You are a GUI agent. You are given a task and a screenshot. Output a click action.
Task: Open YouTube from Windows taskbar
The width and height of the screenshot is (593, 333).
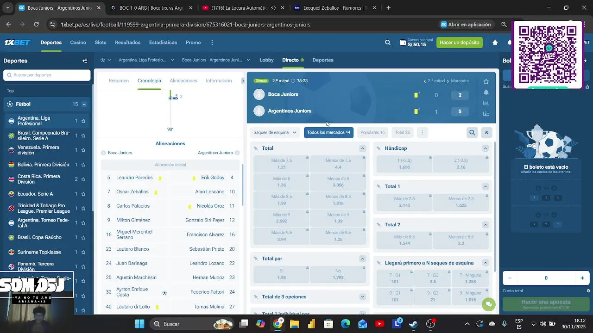coord(379,324)
